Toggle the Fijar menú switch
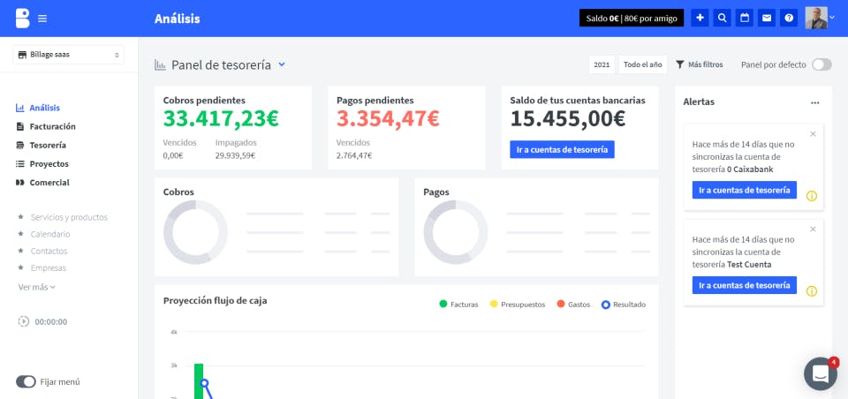This screenshot has width=848, height=399. pos(26,381)
